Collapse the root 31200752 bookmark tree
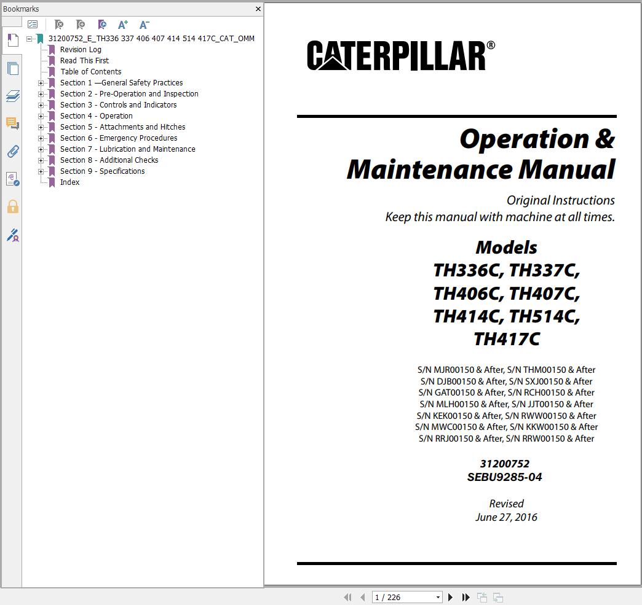The width and height of the screenshot is (642, 605). [29, 39]
